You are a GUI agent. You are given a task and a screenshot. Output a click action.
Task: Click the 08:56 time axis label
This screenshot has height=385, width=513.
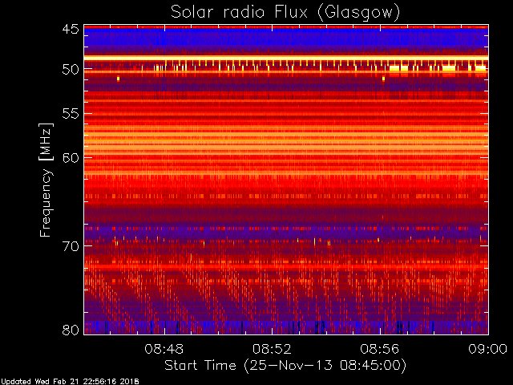click(380, 349)
